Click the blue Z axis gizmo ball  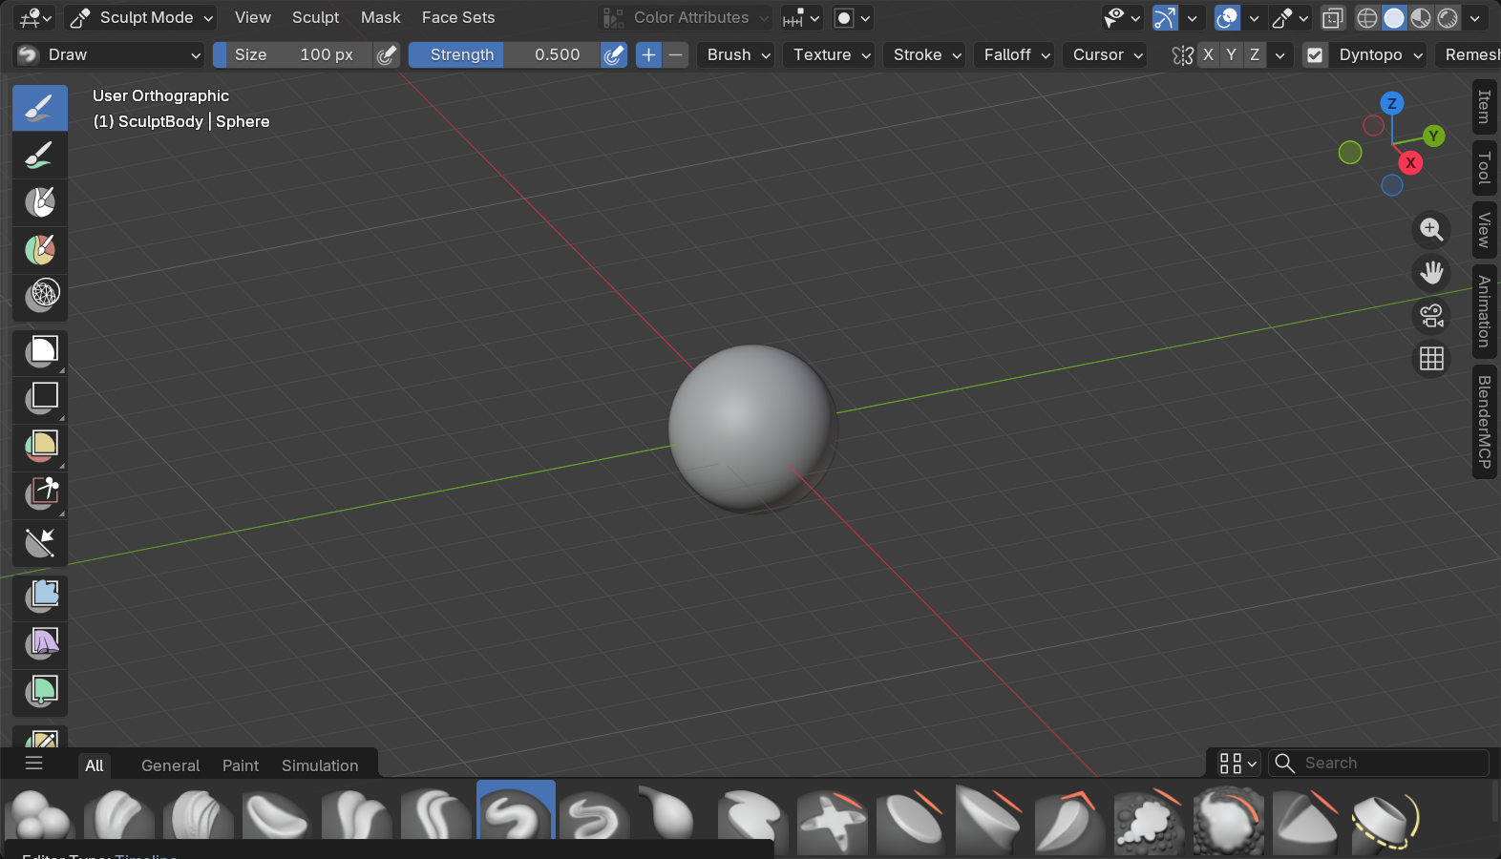click(1392, 103)
